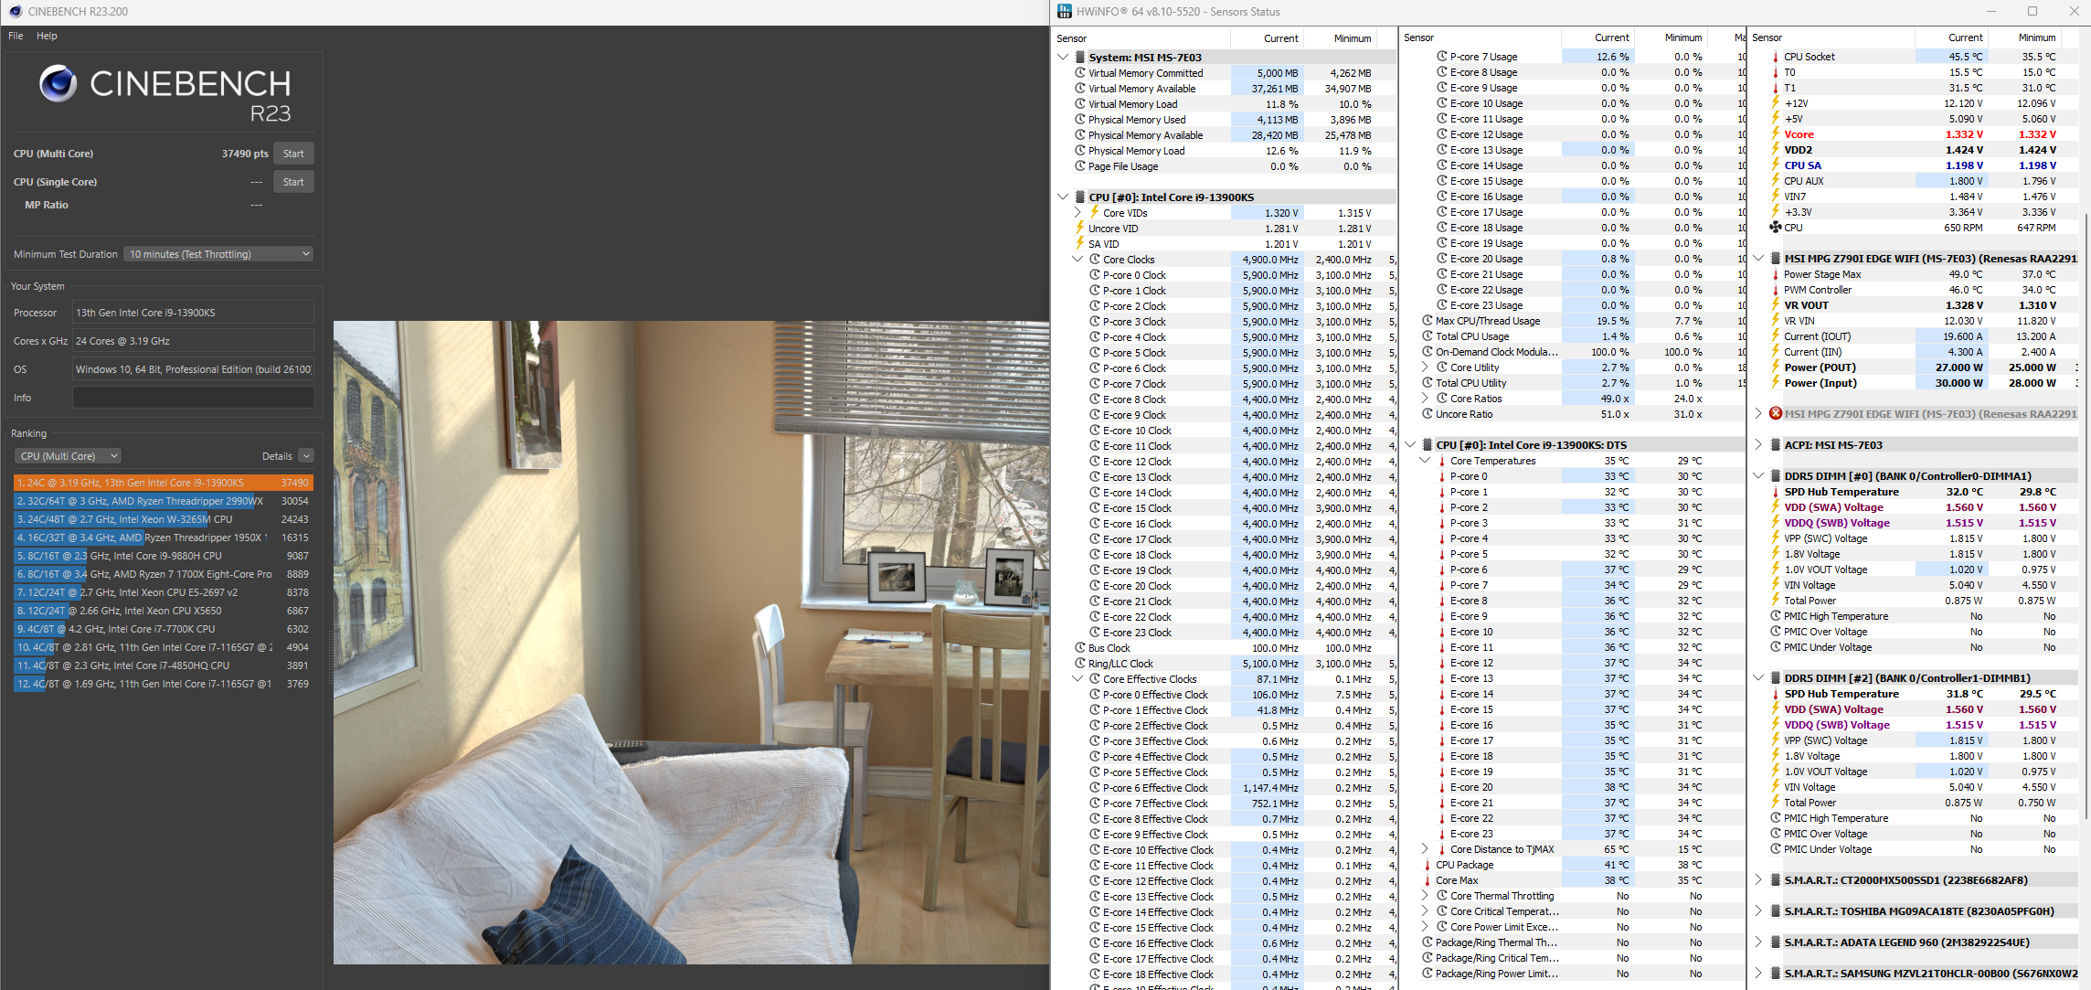Click the HWiNFO title bar icon
This screenshot has width=2091, height=990.
[x=1064, y=12]
